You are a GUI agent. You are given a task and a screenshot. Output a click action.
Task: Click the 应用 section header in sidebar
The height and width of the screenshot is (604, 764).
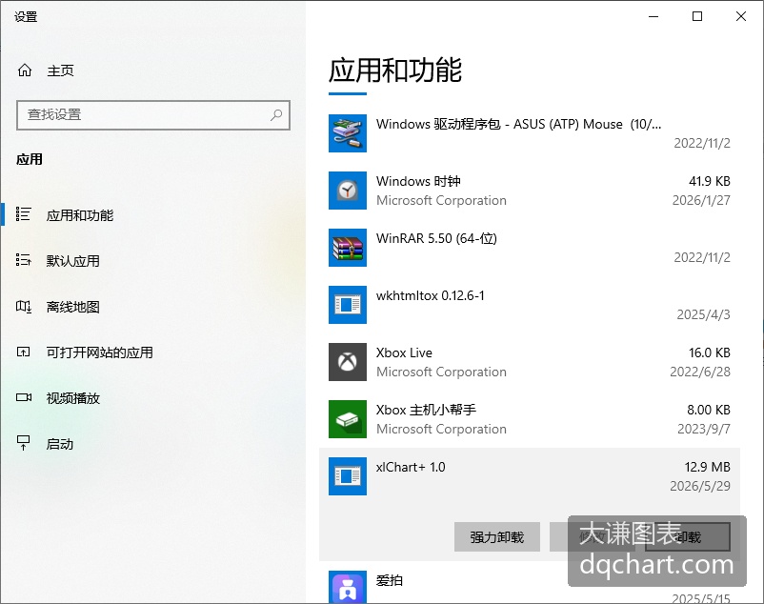(30, 159)
